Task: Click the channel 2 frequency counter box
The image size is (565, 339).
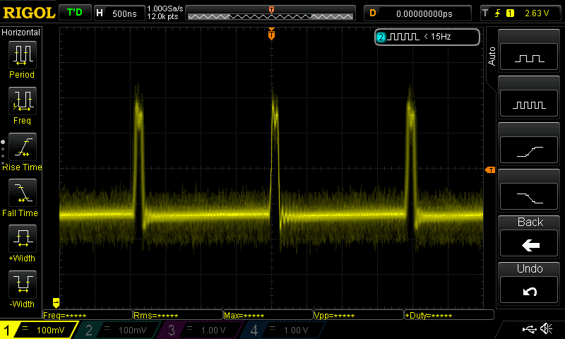Action: [x=427, y=37]
